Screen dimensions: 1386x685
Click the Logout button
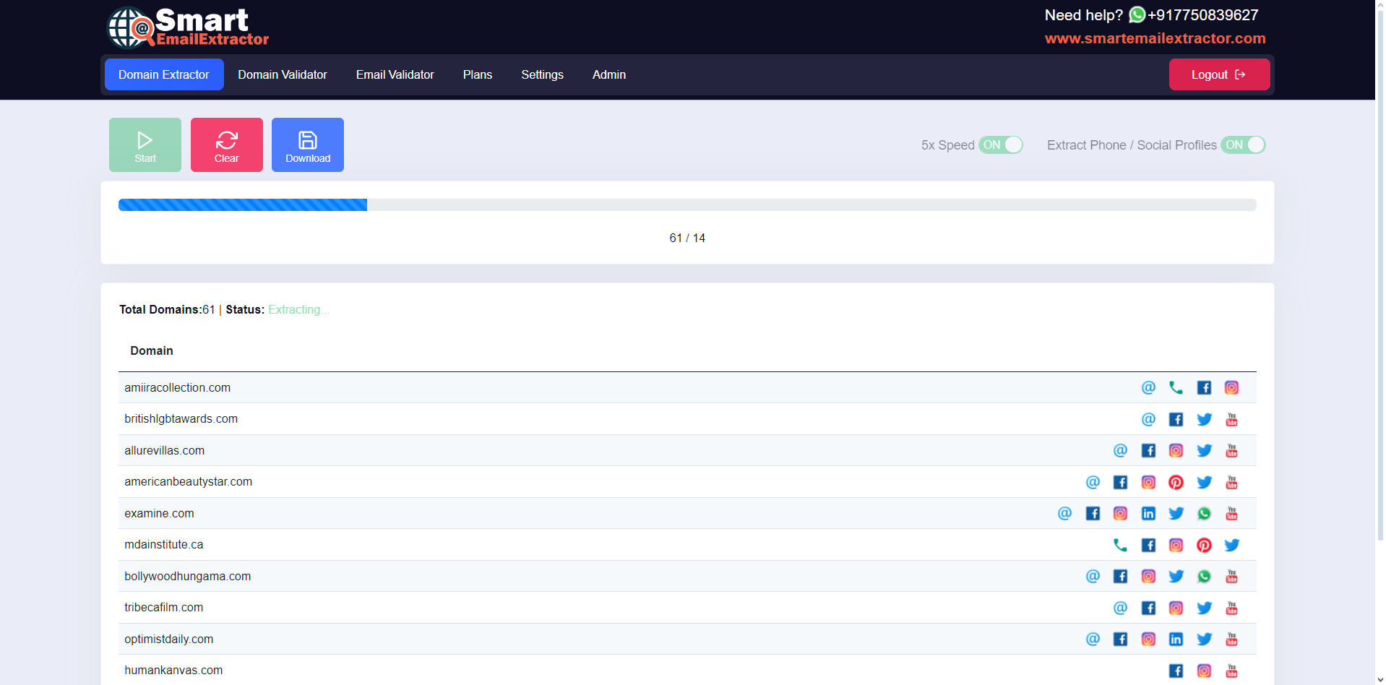1219,74
